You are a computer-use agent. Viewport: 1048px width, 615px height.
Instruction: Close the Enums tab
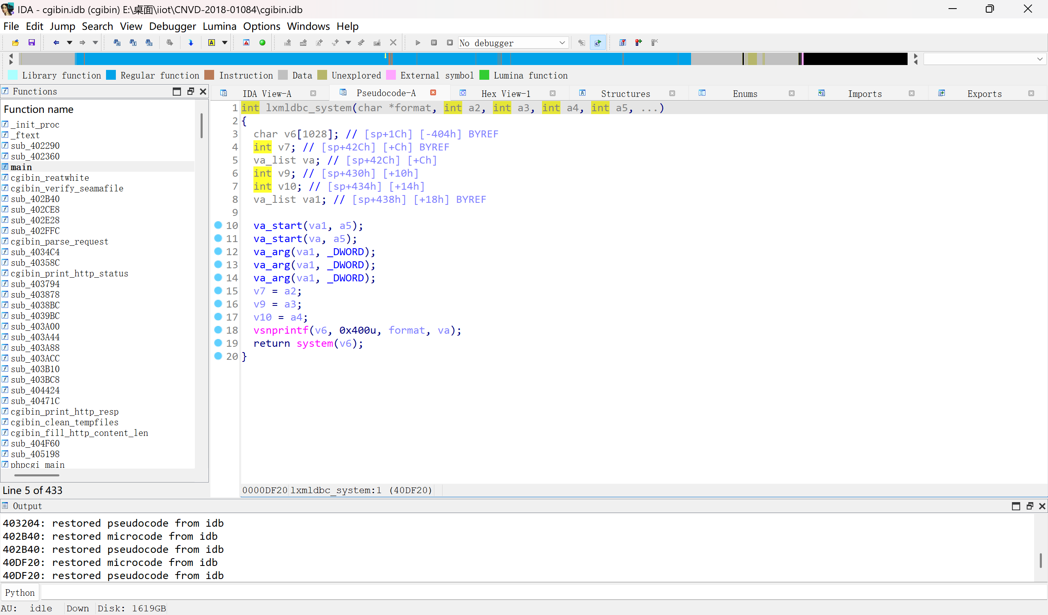click(x=792, y=94)
